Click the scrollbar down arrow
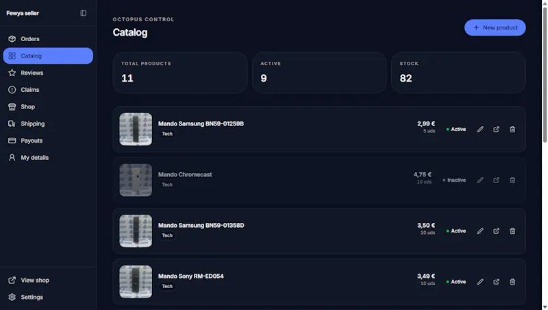548x310 pixels. tap(545, 307)
